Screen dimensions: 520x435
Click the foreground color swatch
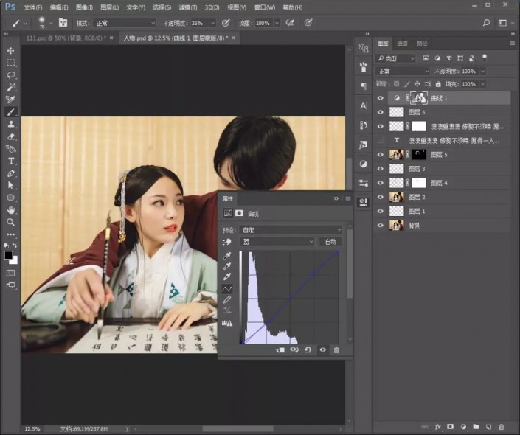click(8, 255)
